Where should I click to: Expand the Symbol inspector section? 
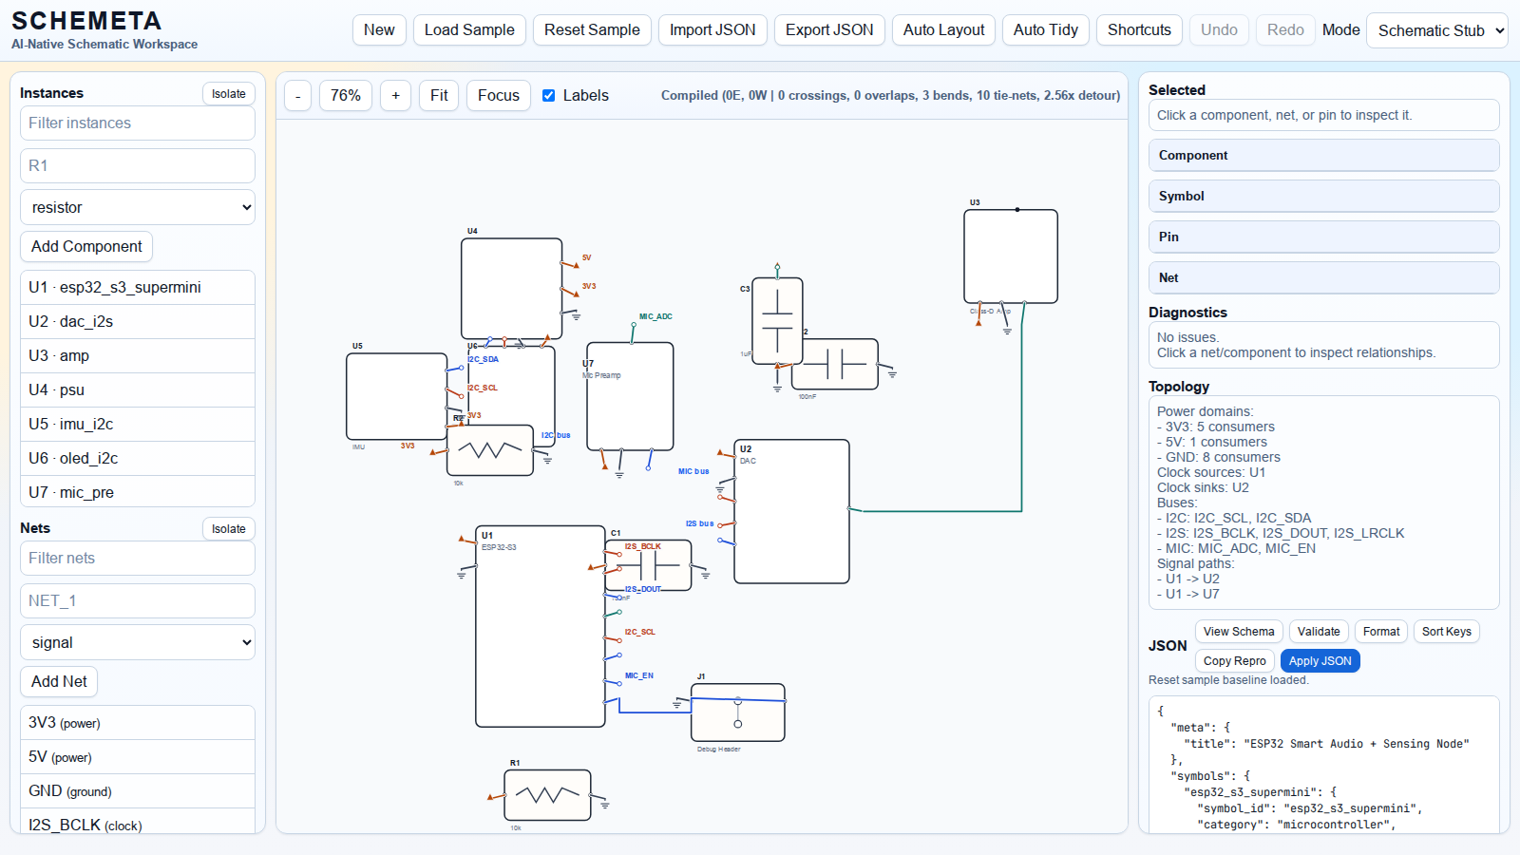coord(1323,196)
